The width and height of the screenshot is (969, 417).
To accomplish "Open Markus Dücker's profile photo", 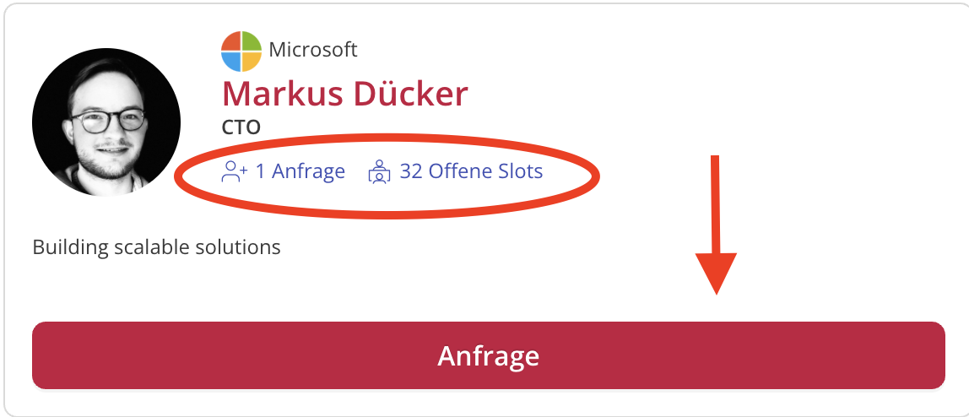I will (106, 122).
